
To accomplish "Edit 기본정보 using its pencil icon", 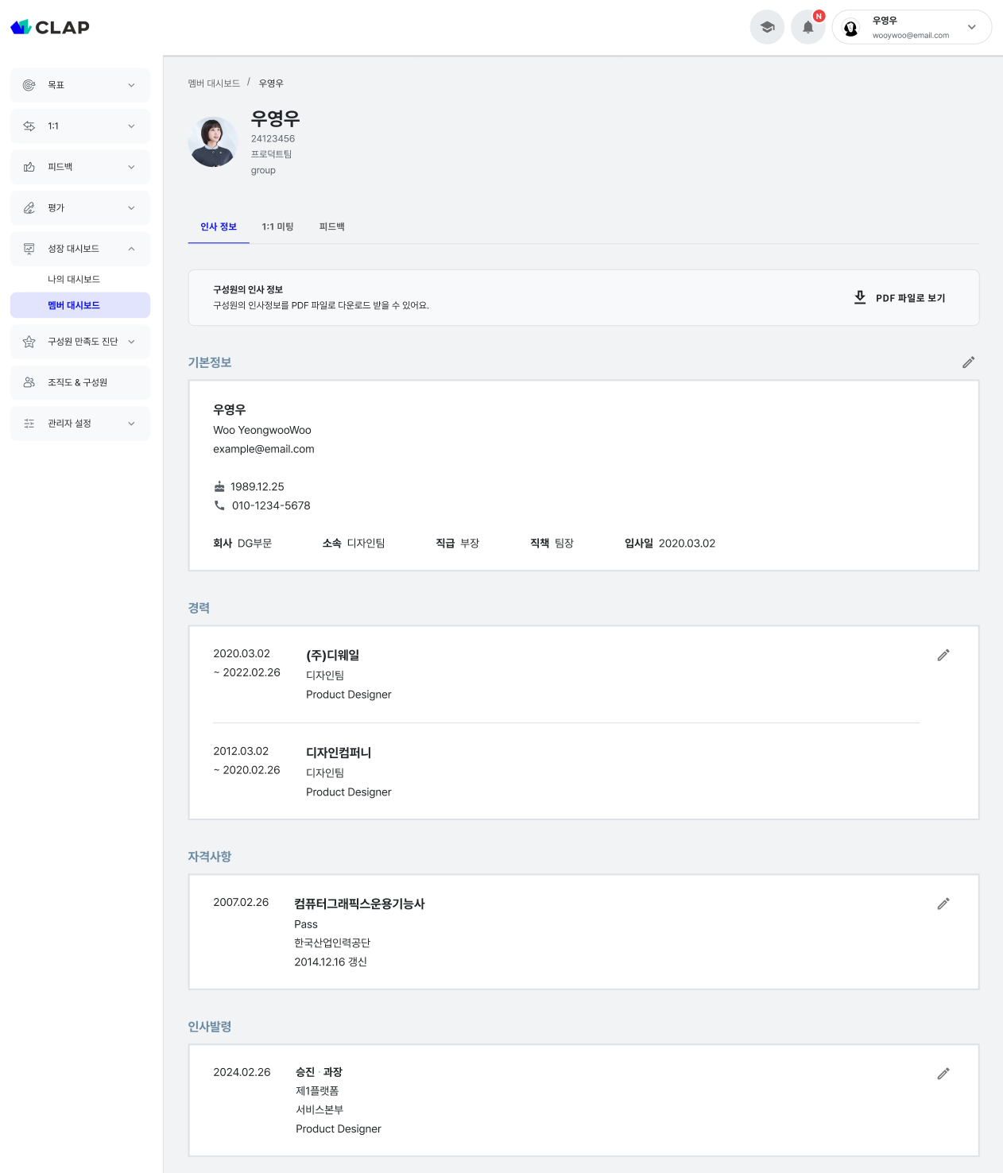I will point(968,362).
